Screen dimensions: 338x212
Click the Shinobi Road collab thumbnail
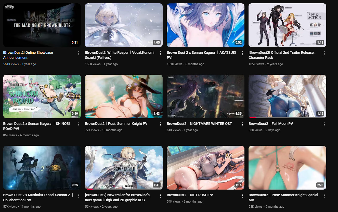pyautogui.click(x=42, y=96)
